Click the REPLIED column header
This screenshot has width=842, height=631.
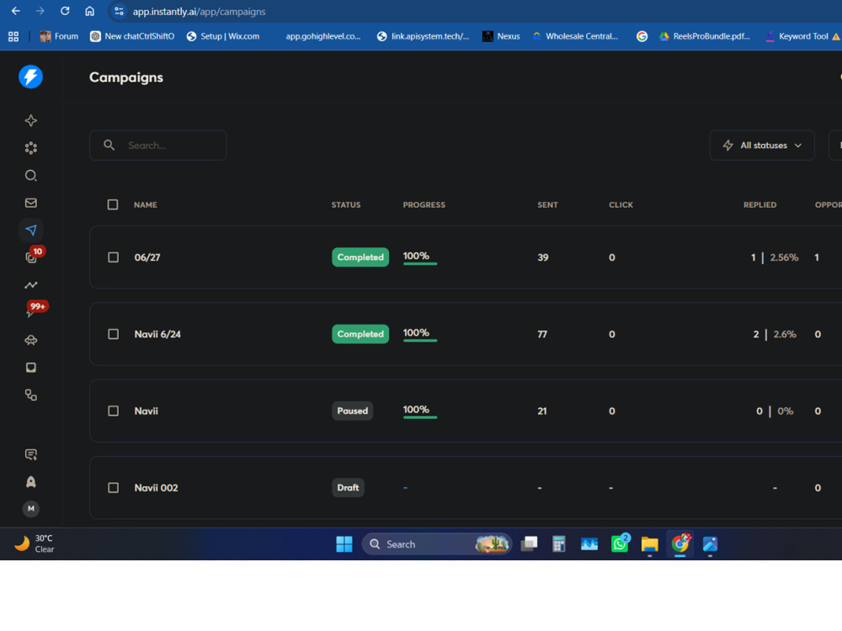(759, 205)
